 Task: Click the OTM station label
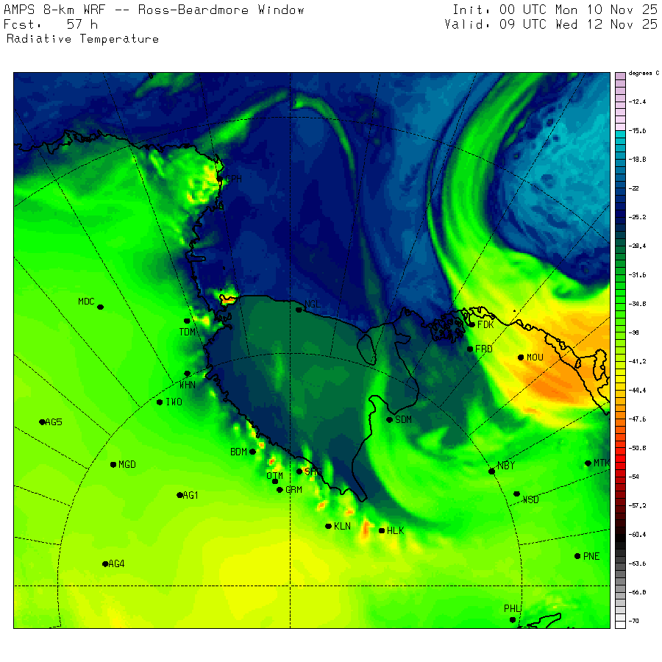click(274, 476)
